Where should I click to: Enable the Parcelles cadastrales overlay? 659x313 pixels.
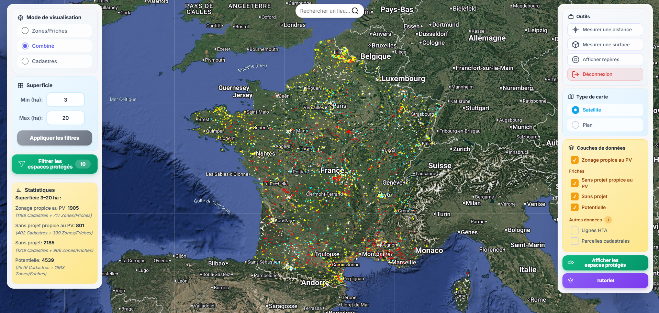click(x=574, y=241)
